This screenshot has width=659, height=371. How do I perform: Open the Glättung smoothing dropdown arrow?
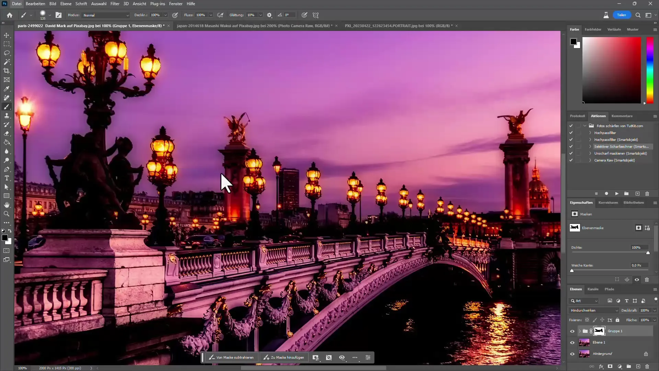tap(261, 15)
